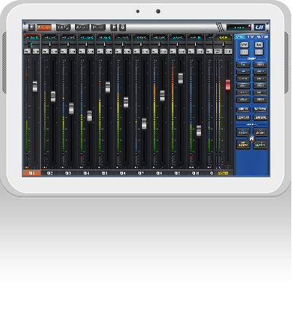Click the CH 9 fader knob

tap(181, 79)
